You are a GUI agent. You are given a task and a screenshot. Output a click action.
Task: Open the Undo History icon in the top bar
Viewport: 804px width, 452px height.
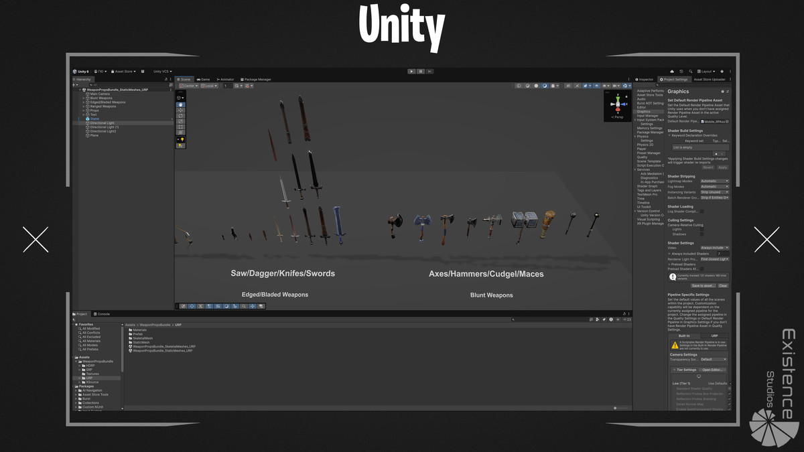tap(681, 72)
